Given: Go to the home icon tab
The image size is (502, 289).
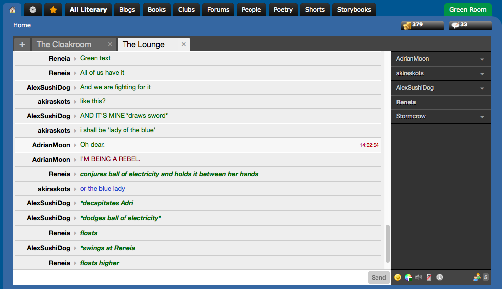Looking at the screenshot, I should 12,10.
